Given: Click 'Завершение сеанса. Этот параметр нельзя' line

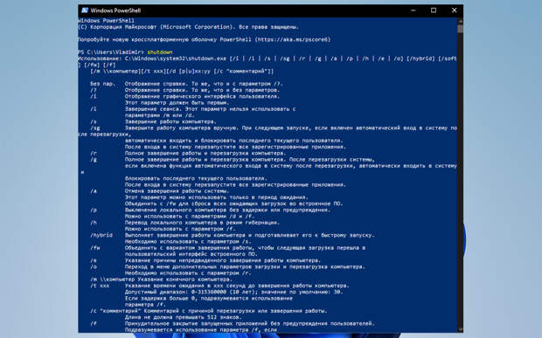Looking at the screenshot, I should coord(210,109).
